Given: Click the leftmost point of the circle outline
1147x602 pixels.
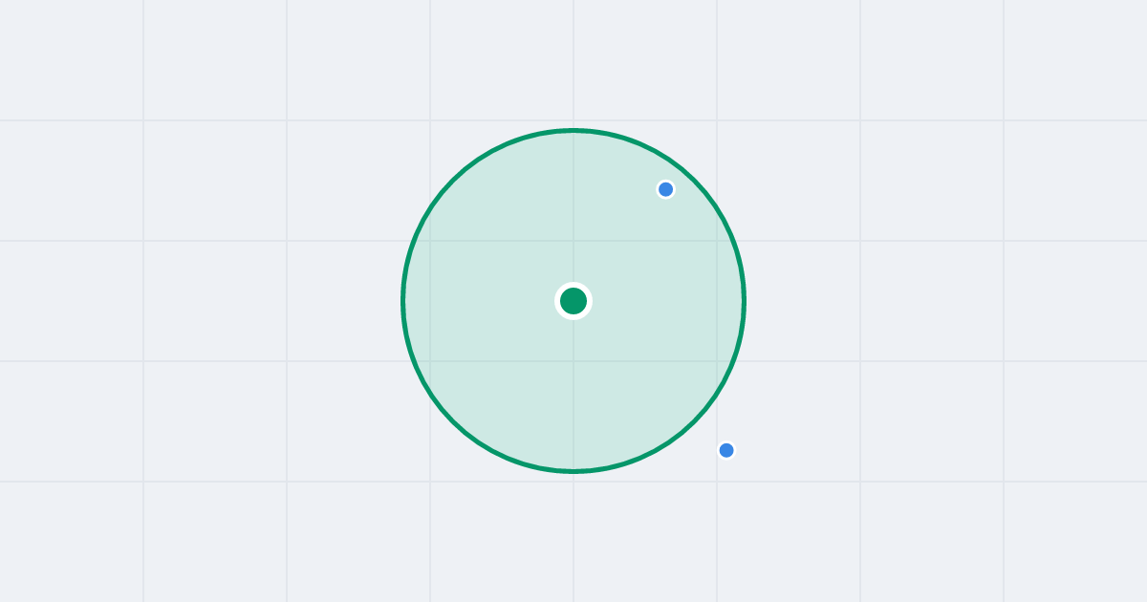Looking at the screenshot, I should pos(403,301).
